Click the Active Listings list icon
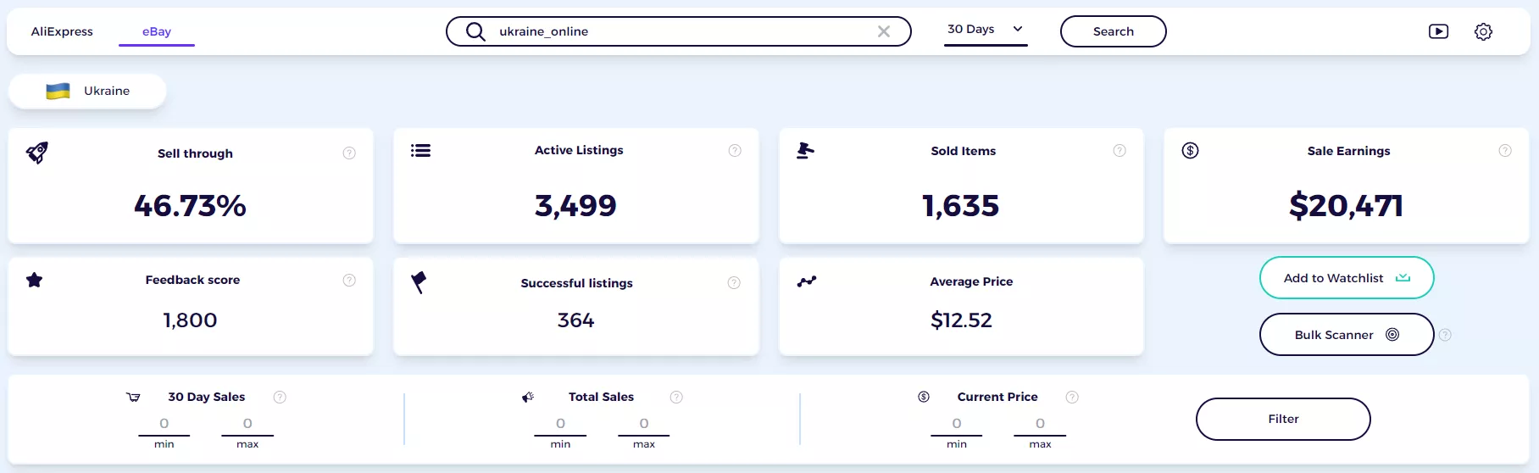The width and height of the screenshot is (1539, 473). (x=420, y=151)
